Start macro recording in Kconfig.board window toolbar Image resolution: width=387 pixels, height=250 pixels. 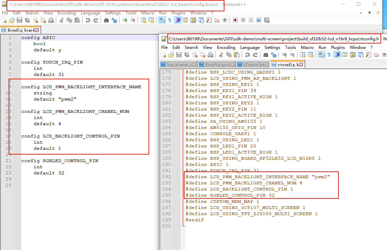point(235,20)
